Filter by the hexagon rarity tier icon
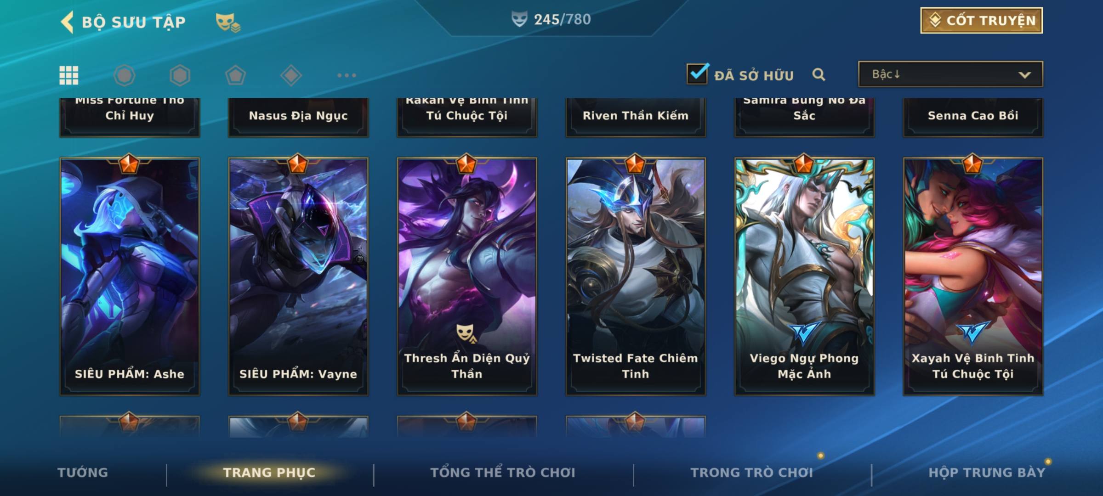The height and width of the screenshot is (496, 1103). coord(180,75)
